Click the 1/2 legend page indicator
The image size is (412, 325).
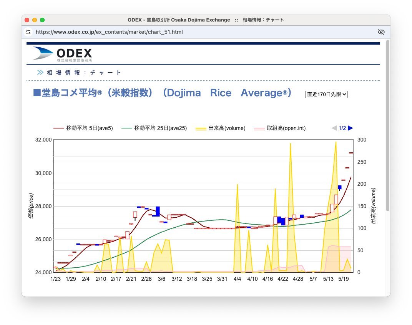click(342, 128)
